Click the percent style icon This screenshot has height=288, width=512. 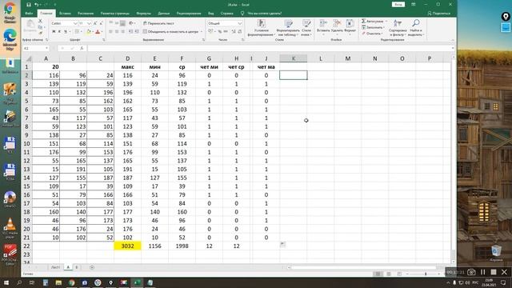coord(220,32)
